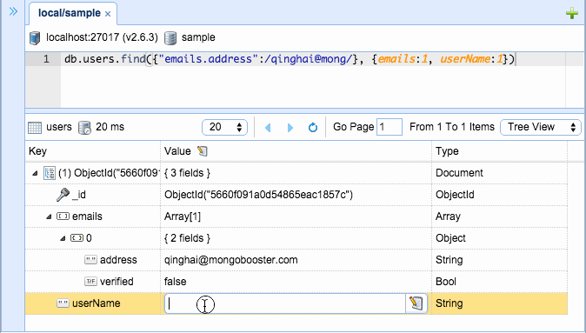This screenshot has width=586, height=333.
Task: Open the Tree View mode dropdown
Action: [541, 127]
